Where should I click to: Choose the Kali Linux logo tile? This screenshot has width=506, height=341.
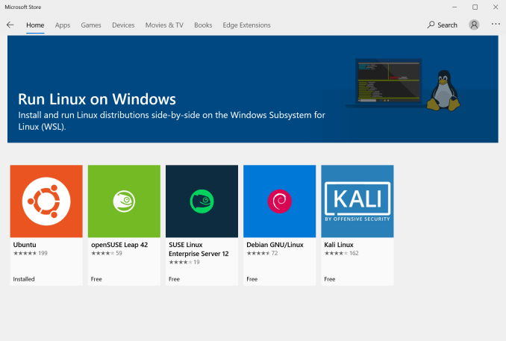point(357,201)
